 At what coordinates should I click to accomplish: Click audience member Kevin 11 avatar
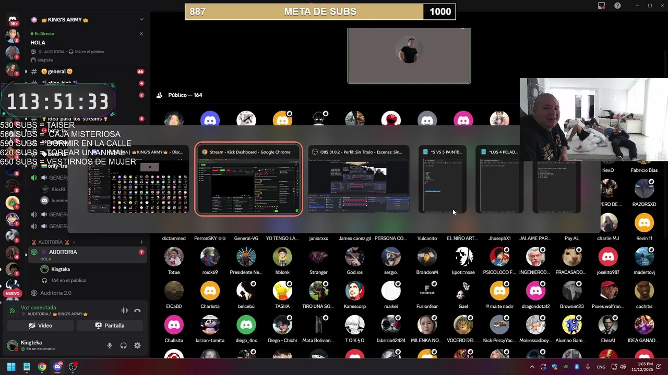coord(644,223)
